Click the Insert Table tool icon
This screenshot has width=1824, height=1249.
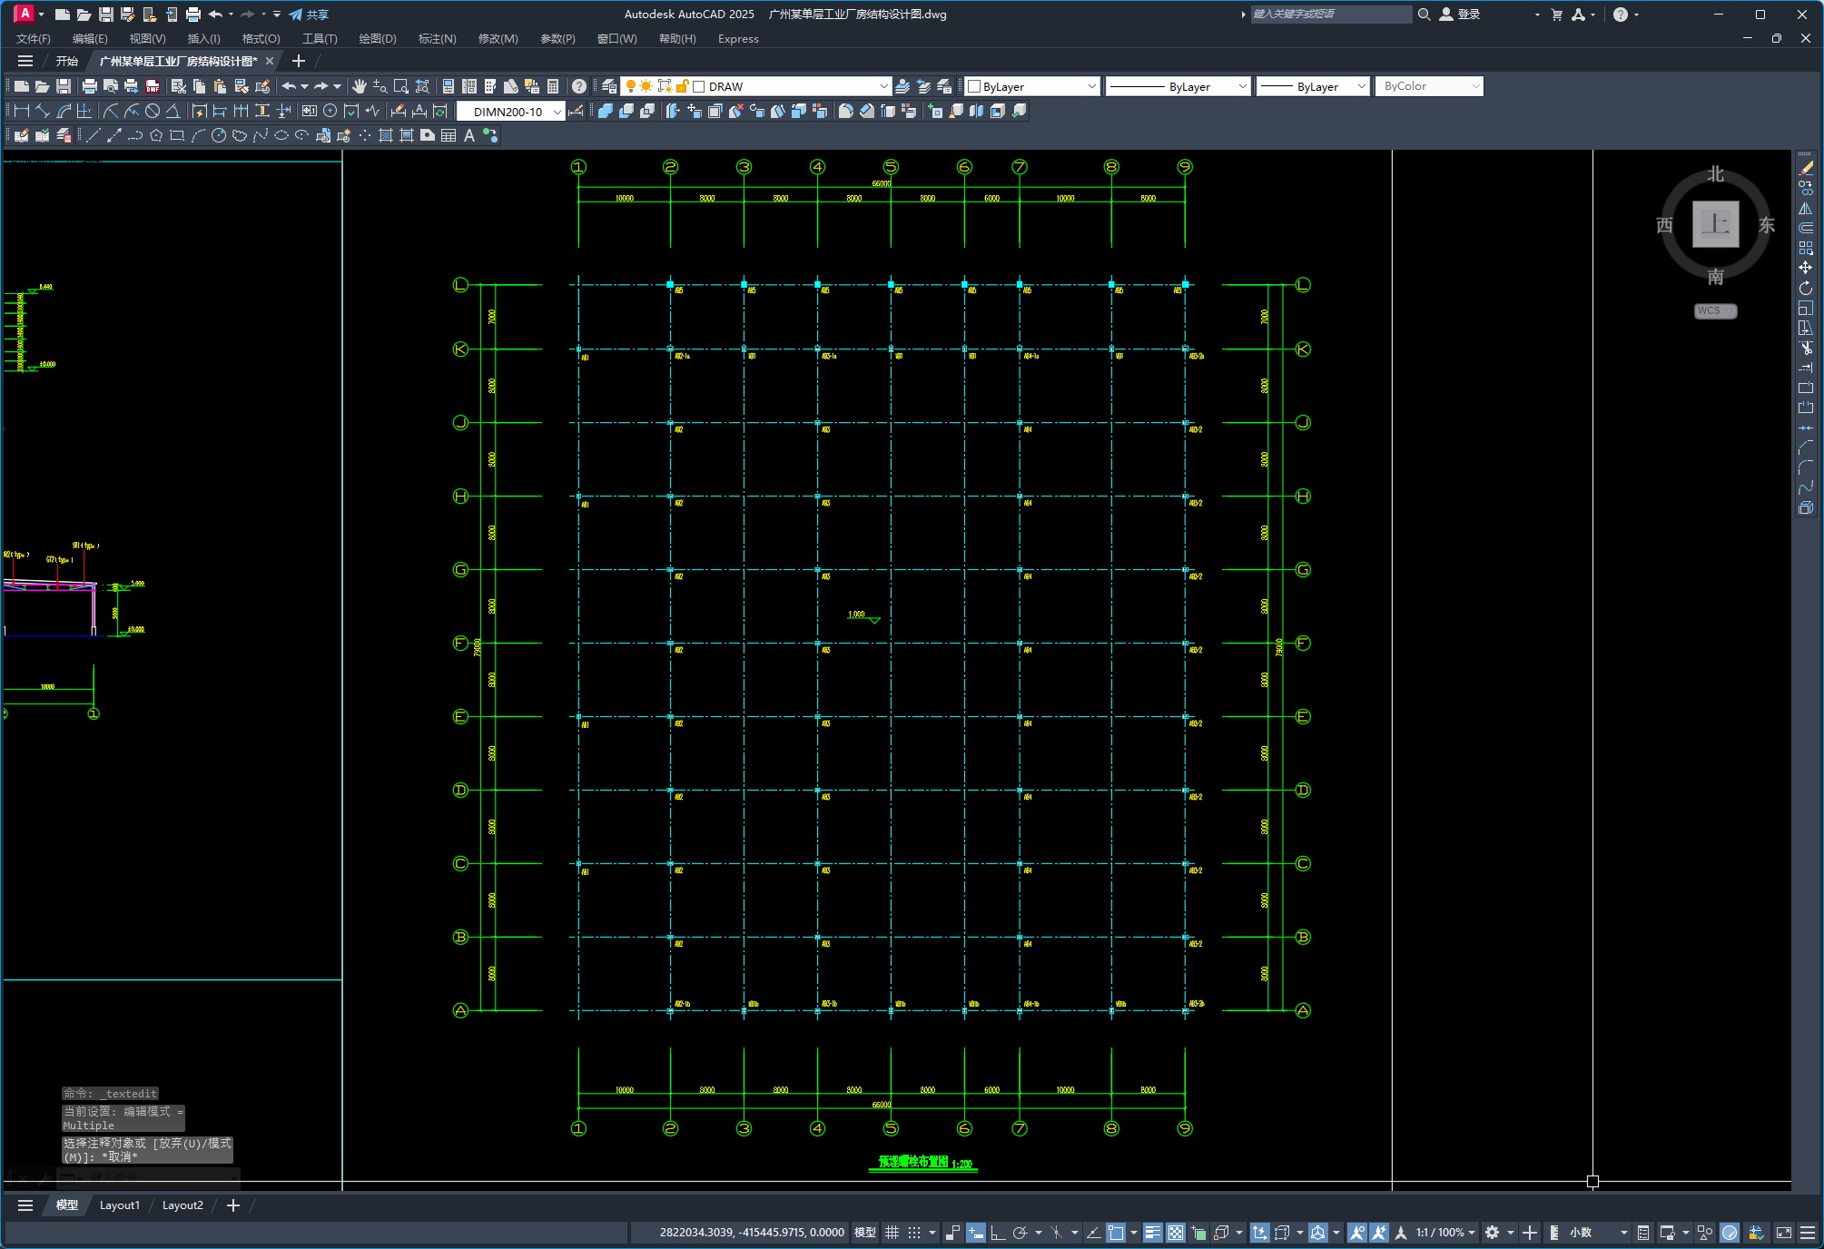click(449, 135)
